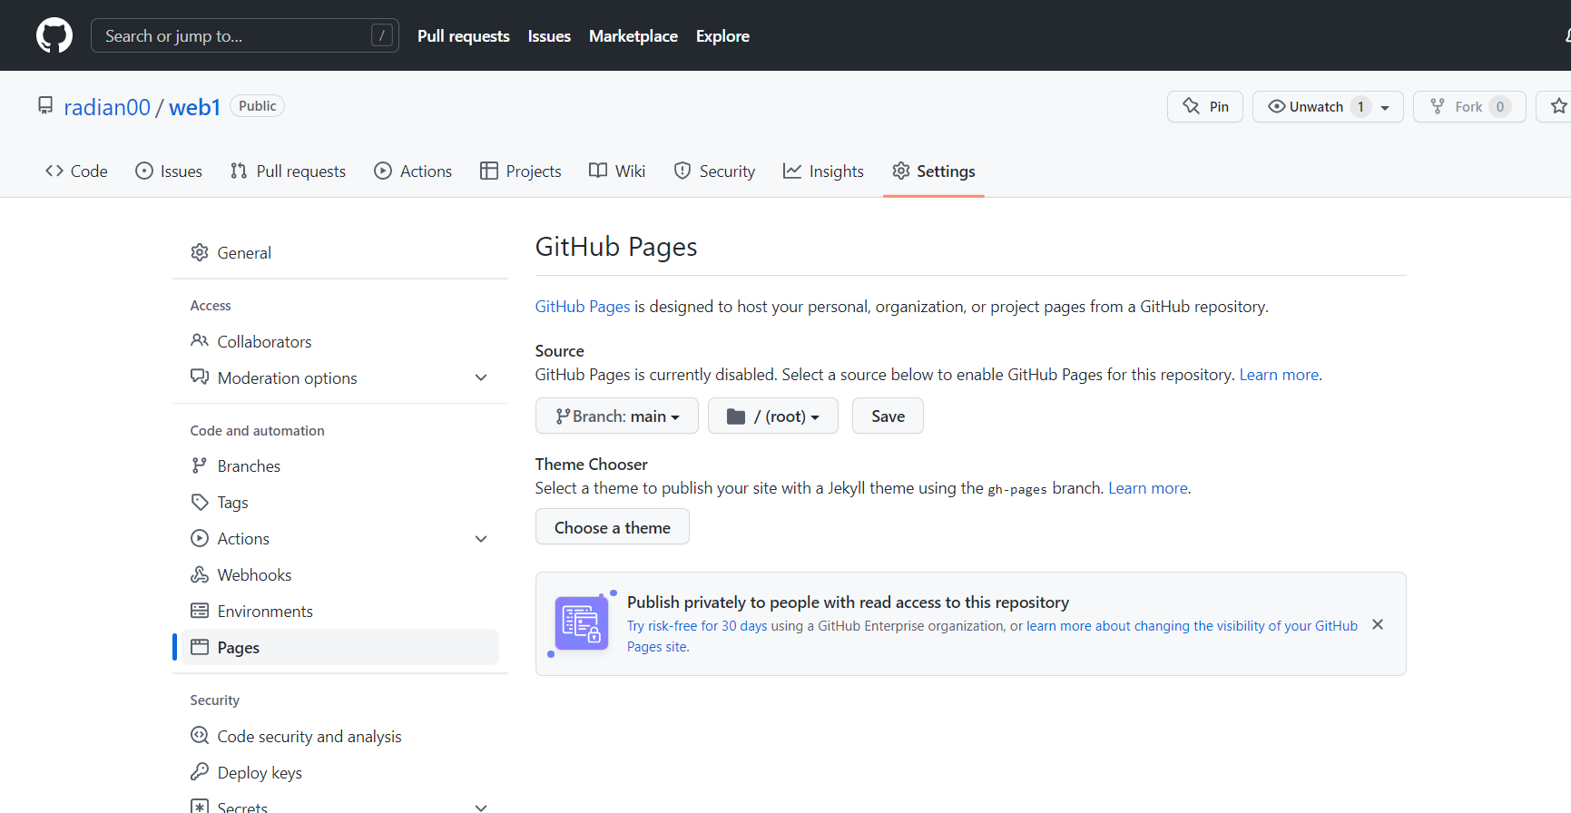Open Environments settings
This screenshot has width=1571, height=813.
coord(340,611)
